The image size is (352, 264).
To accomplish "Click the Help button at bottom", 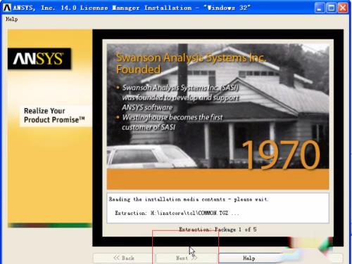I will pos(249,258).
